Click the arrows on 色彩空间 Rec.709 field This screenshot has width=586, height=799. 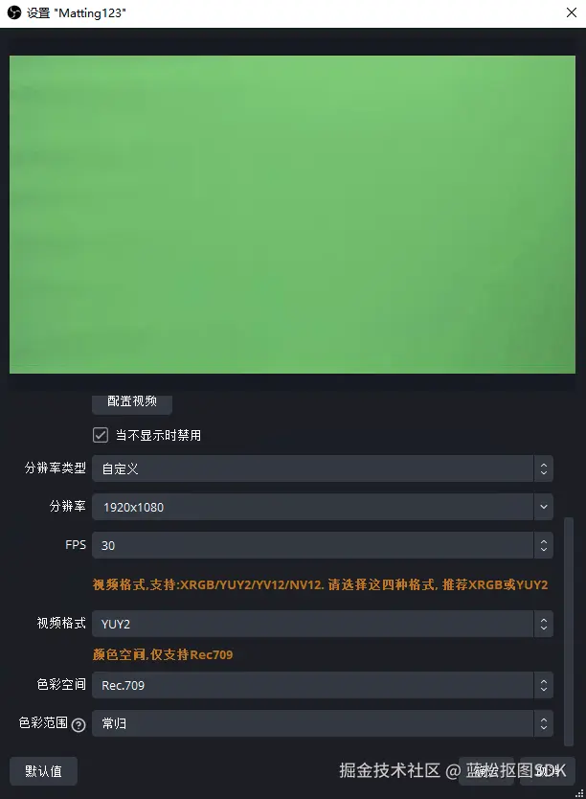544,685
